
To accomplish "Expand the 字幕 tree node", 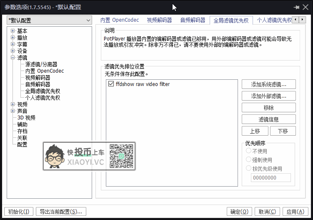I will 13,44.
